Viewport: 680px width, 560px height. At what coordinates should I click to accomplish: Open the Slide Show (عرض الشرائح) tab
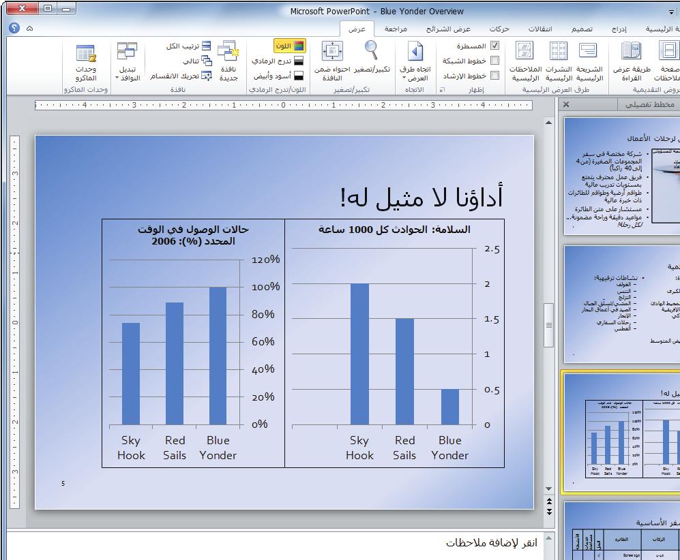pos(448,29)
